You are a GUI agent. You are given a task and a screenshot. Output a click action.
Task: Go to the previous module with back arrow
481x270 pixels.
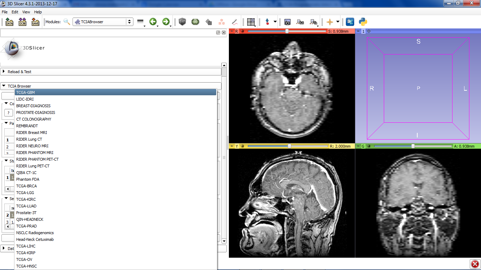pos(152,22)
